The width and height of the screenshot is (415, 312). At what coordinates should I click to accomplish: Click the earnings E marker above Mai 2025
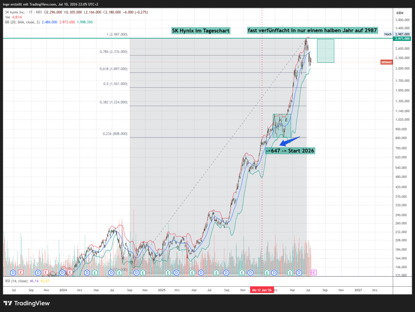tap(192, 272)
